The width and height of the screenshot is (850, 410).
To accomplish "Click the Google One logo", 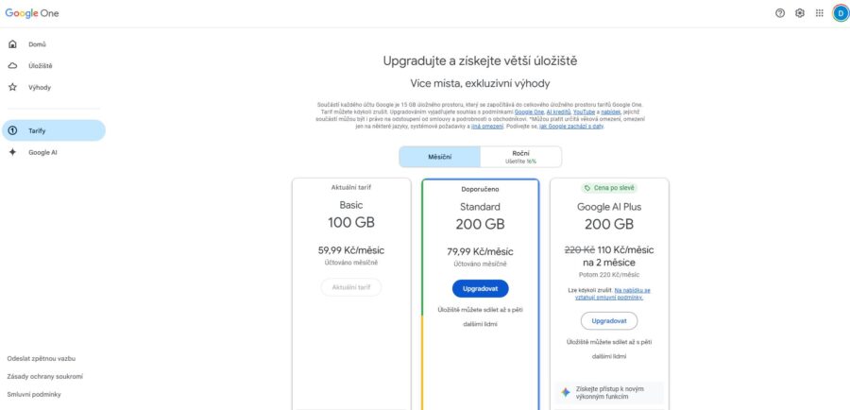I will coord(32,13).
